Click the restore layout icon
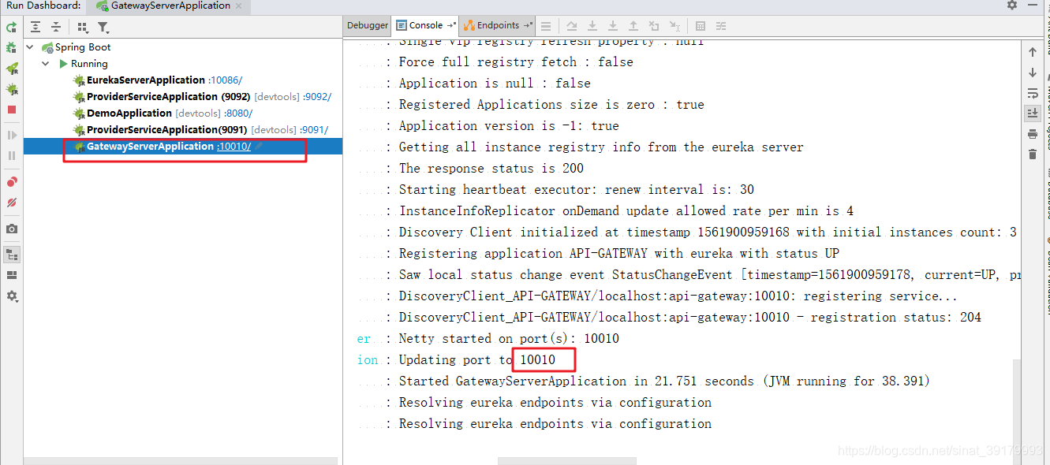This screenshot has height=465, width=1050. pos(11,275)
